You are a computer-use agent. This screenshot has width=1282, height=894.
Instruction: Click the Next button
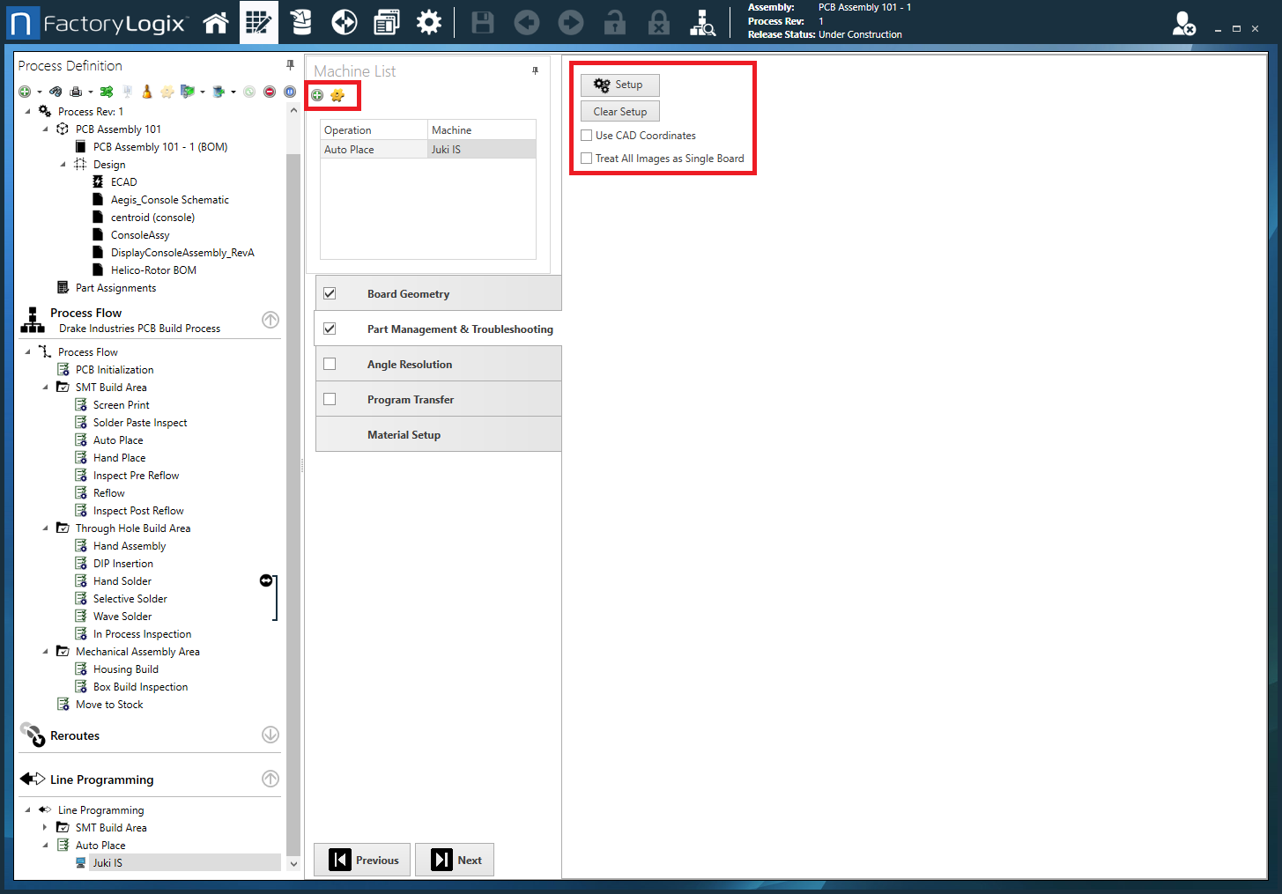pyautogui.click(x=456, y=860)
